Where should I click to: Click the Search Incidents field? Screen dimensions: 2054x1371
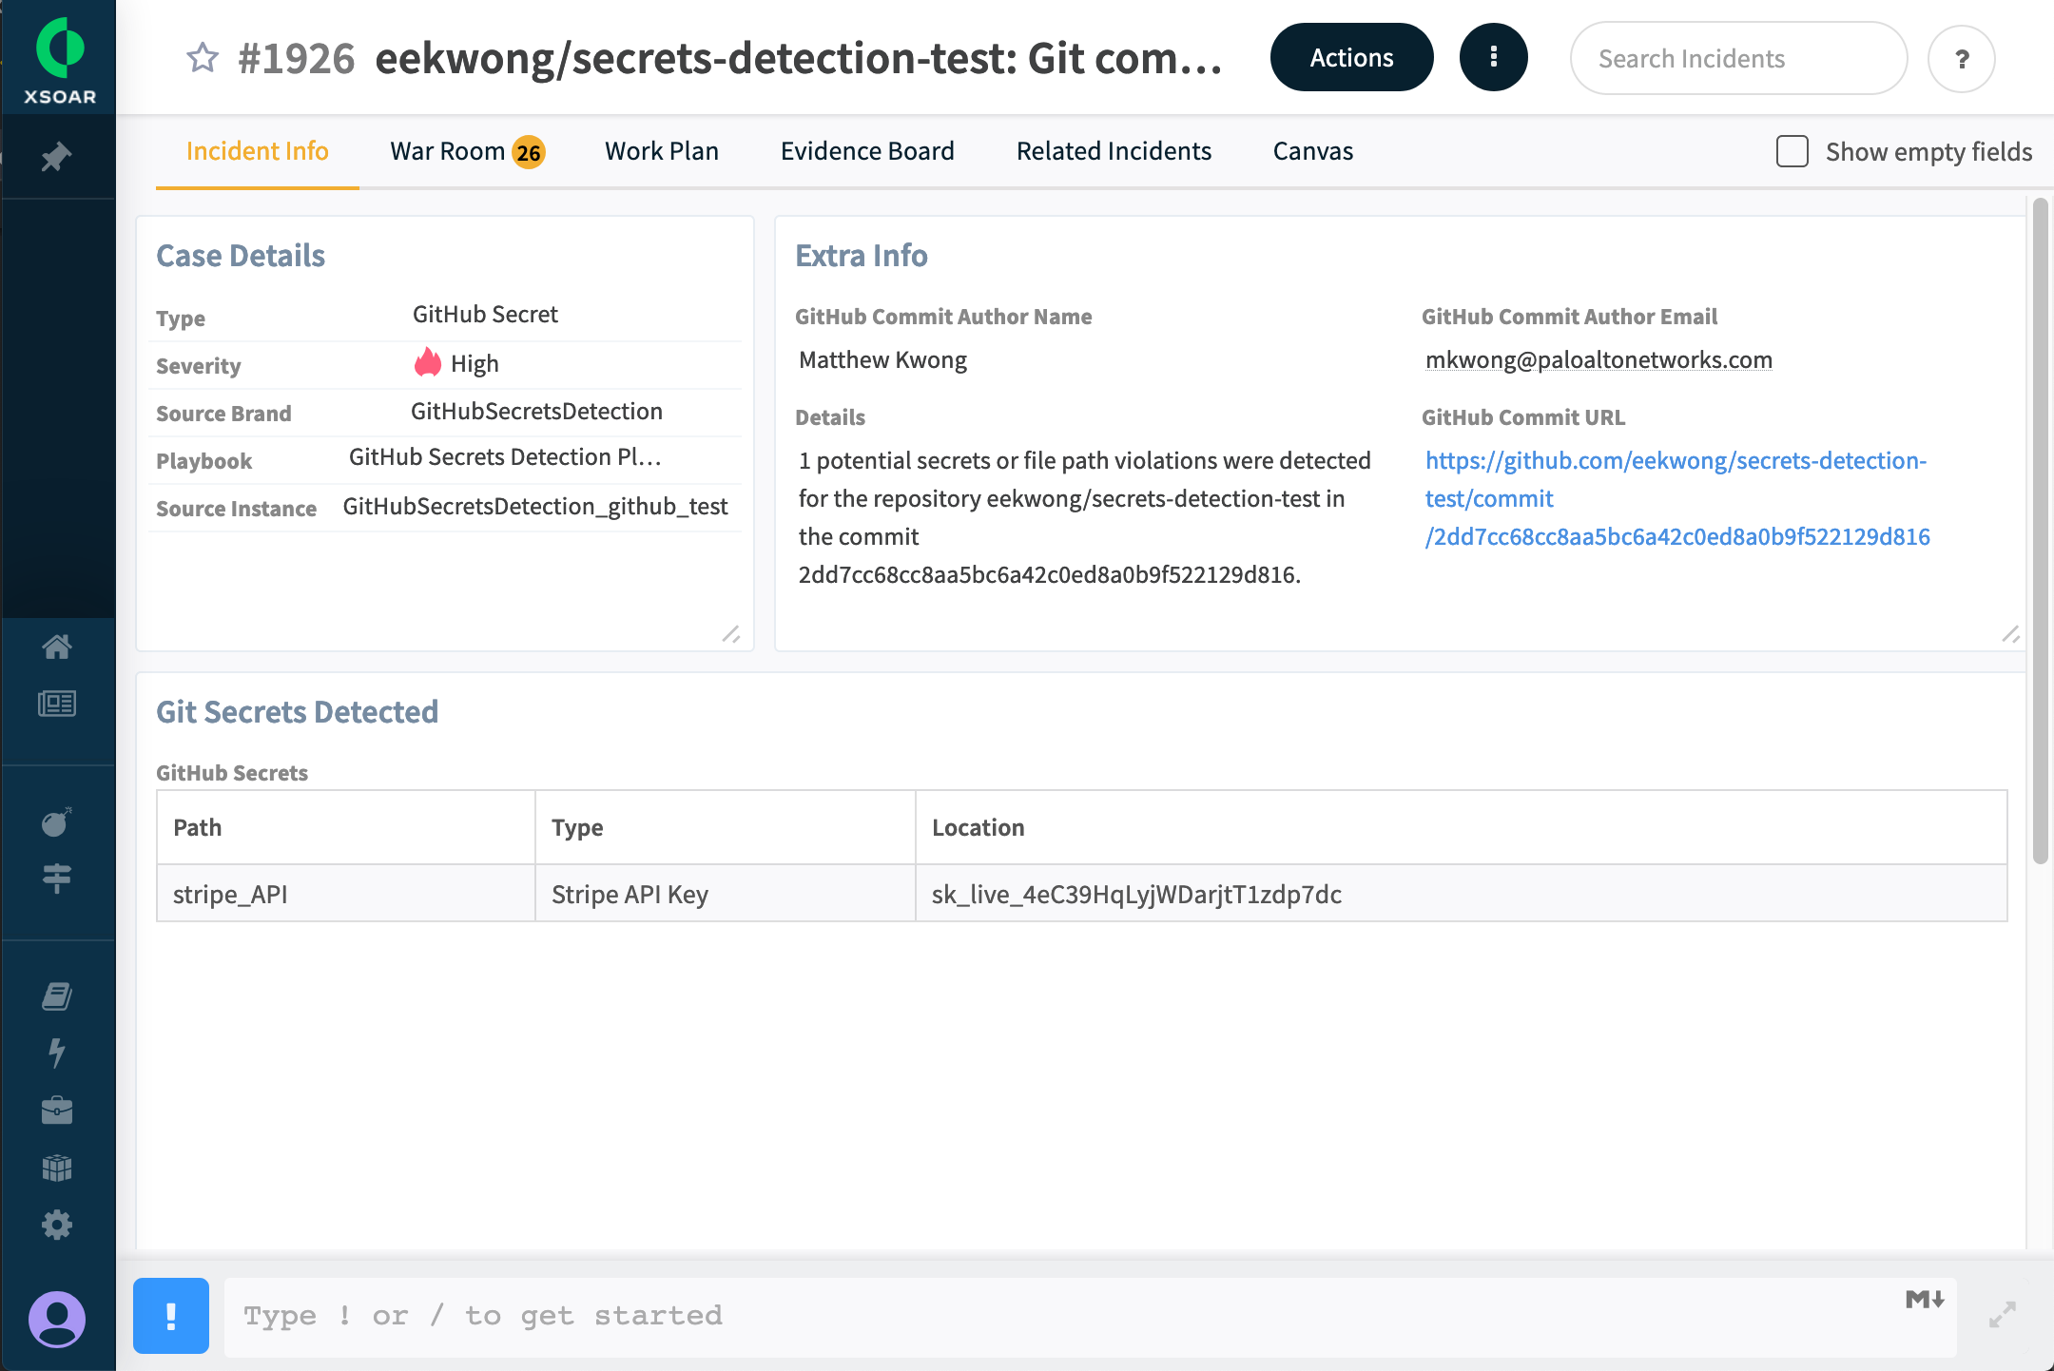(1737, 59)
